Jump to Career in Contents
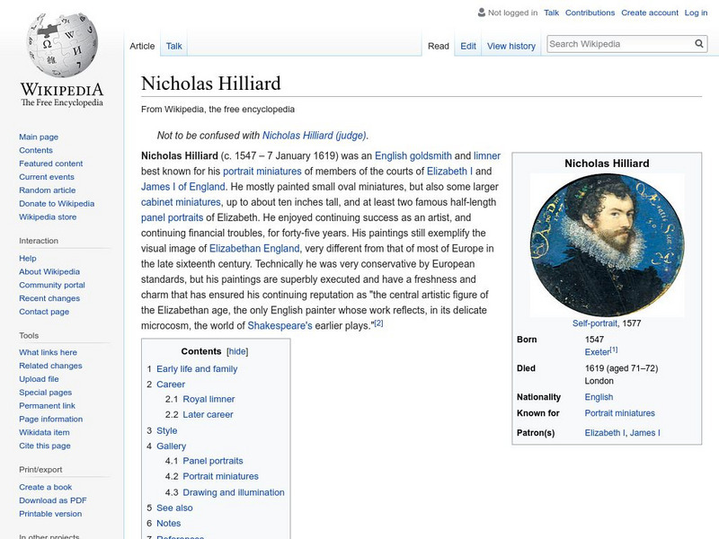This screenshot has height=539, width=719. click(171, 384)
